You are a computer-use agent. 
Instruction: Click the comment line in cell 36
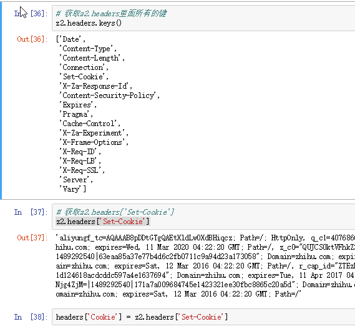coord(112,14)
